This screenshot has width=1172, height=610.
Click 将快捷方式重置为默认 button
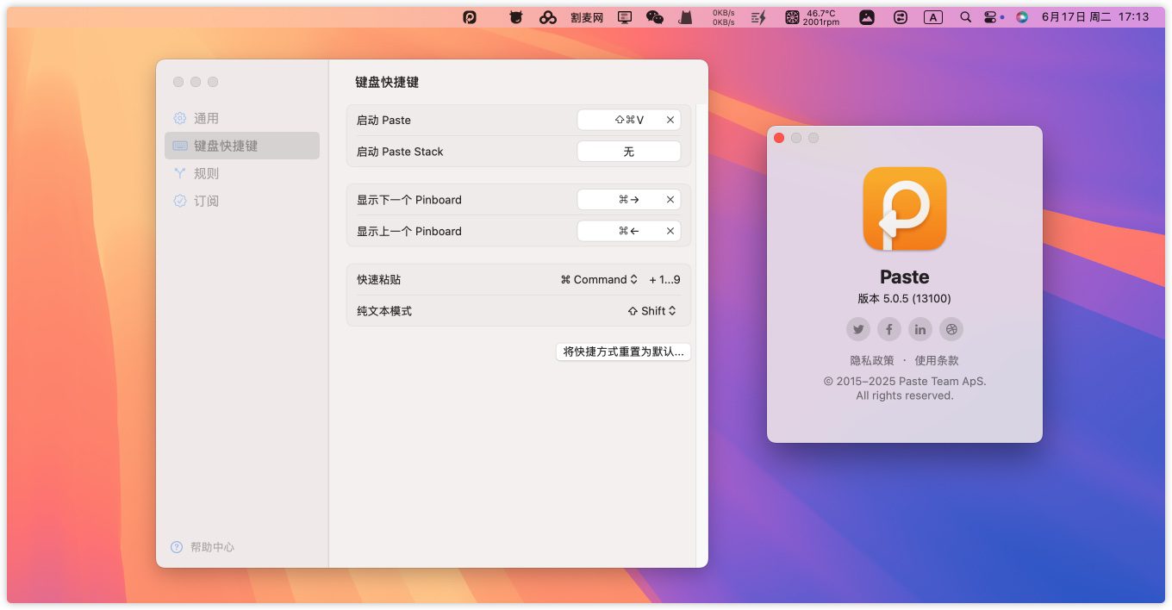(623, 352)
